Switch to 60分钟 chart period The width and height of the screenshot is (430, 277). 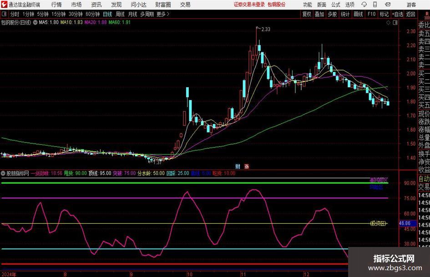pyautogui.click(x=93, y=14)
